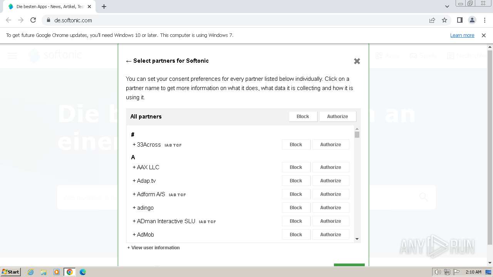Authorize AdMob partner
The height and width of the screenshot is (277, 493).
(x=330, y=235)
